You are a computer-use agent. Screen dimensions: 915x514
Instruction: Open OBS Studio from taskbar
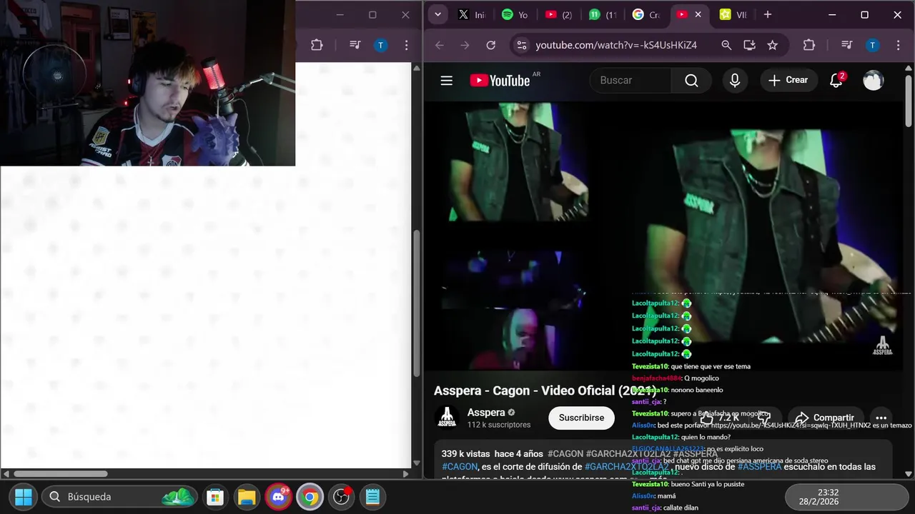(x=341, y=497)
